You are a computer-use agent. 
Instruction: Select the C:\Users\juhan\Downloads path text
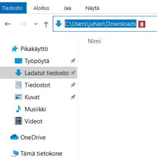click(x=100, y=24)
